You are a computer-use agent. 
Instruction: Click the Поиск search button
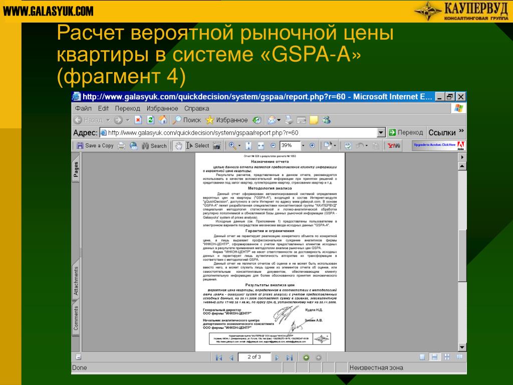point(187,120)
